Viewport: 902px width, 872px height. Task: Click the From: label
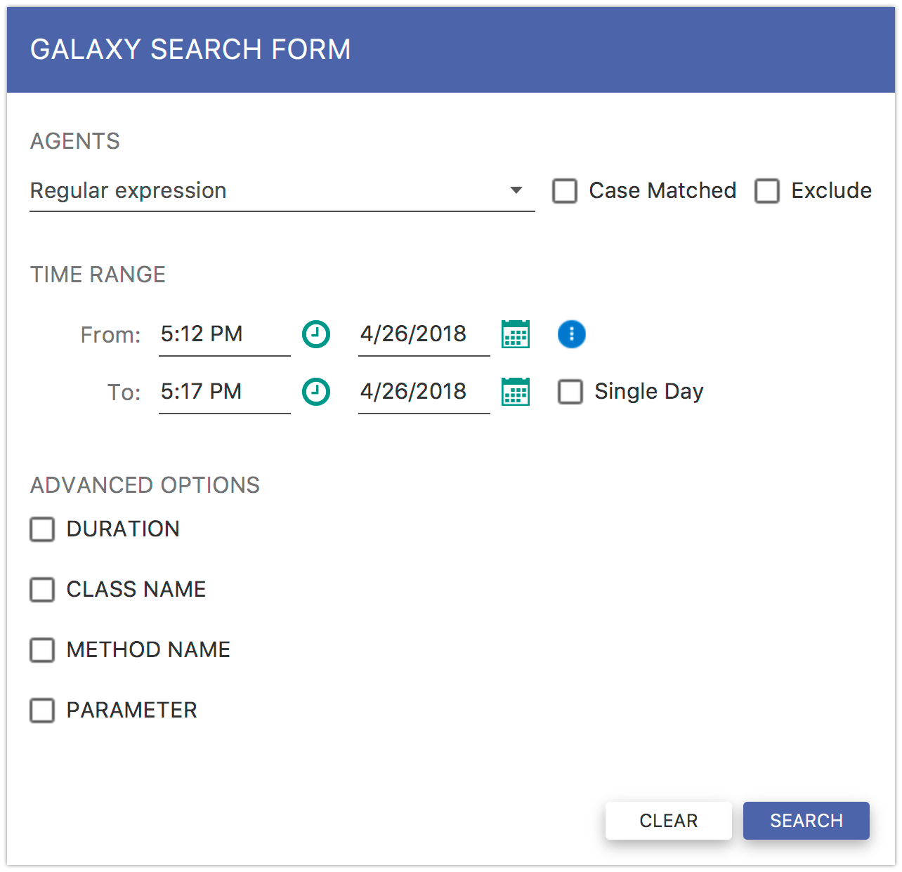click(x=111, y=335)
